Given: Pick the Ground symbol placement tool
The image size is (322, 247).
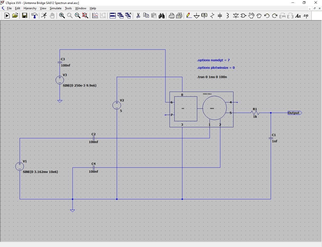Looking at the screenshot, I should [x=196, y=16].
